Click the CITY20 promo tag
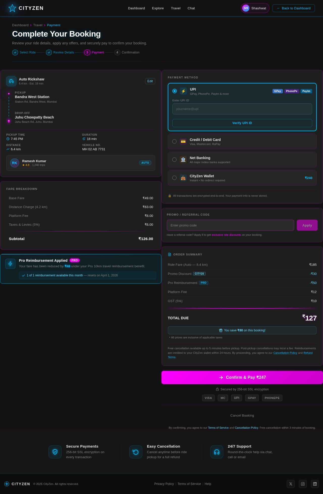 [x=199, y=274]
